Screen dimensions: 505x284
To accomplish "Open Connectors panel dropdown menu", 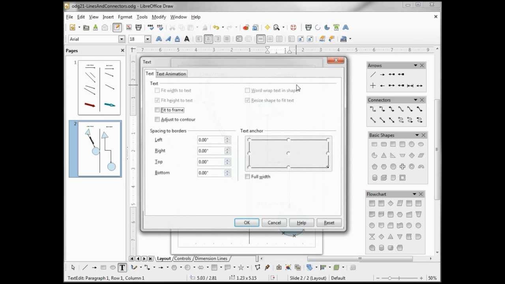I will pos(415,100).
